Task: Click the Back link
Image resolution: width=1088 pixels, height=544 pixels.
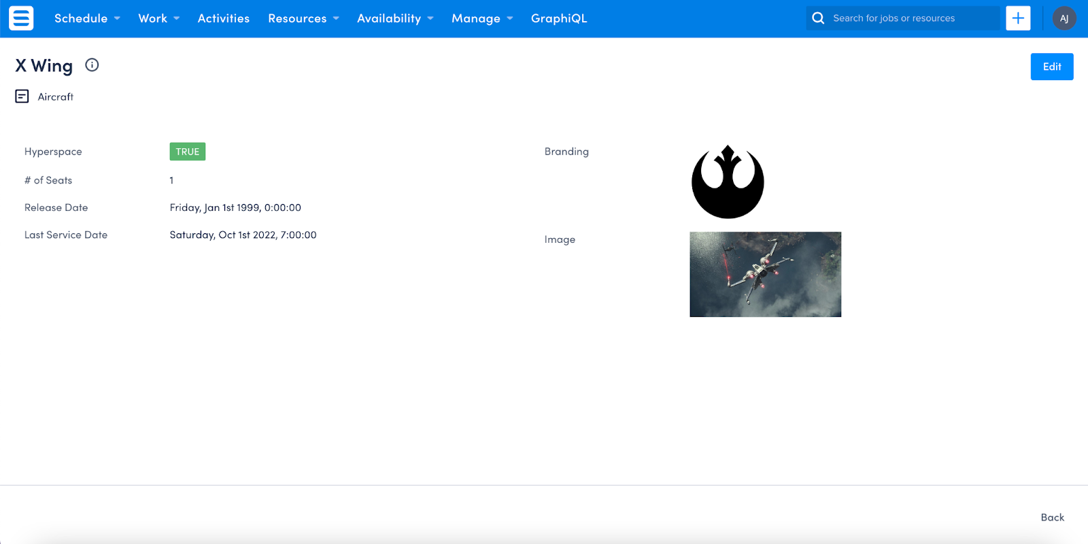Action: 1053,517
